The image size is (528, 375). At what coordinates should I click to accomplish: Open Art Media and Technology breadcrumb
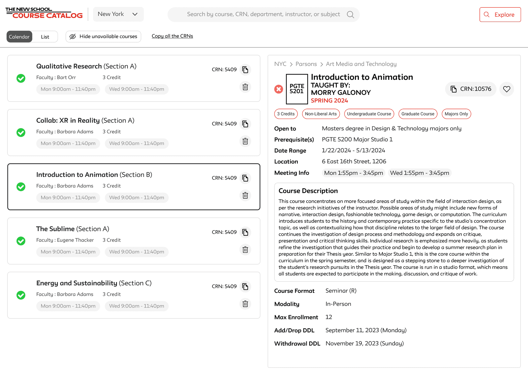pos(361,64)
